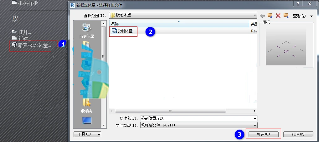Click the red delete icon
This screenshot has width=319, height=142.
[278, 16]
